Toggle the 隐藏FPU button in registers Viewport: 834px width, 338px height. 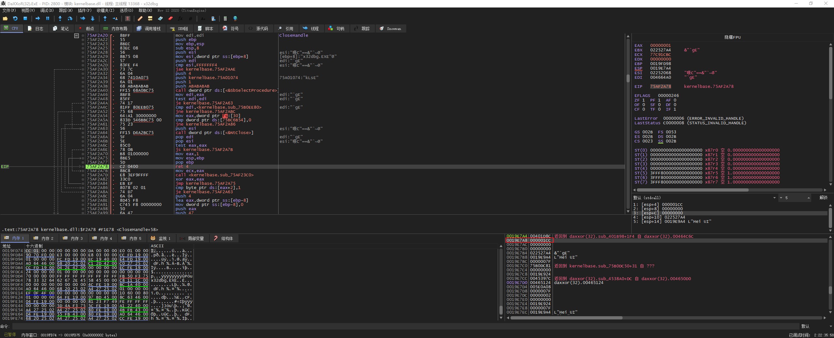pyautogui.click(x=732, y=37)
